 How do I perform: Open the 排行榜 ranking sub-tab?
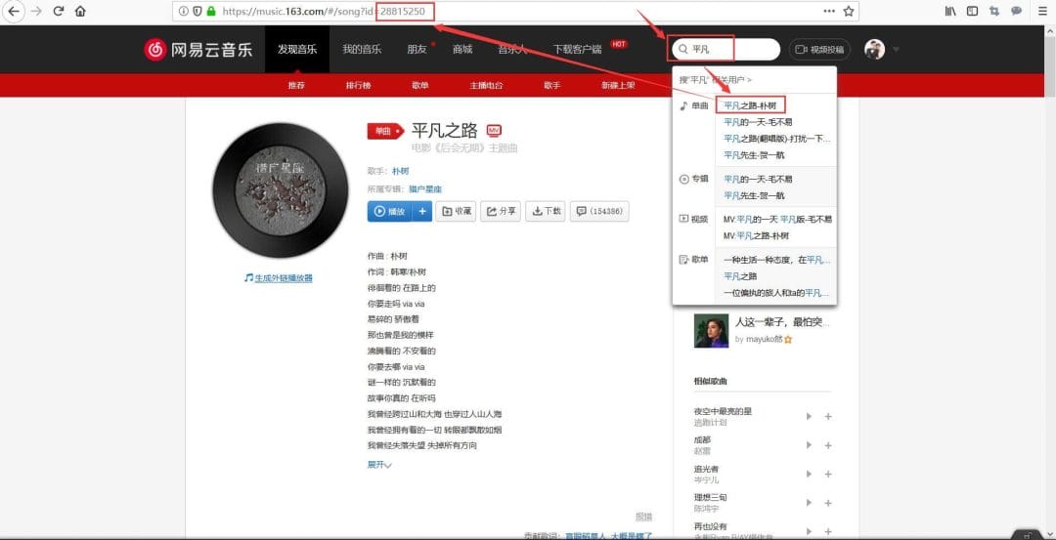point(358,86)
